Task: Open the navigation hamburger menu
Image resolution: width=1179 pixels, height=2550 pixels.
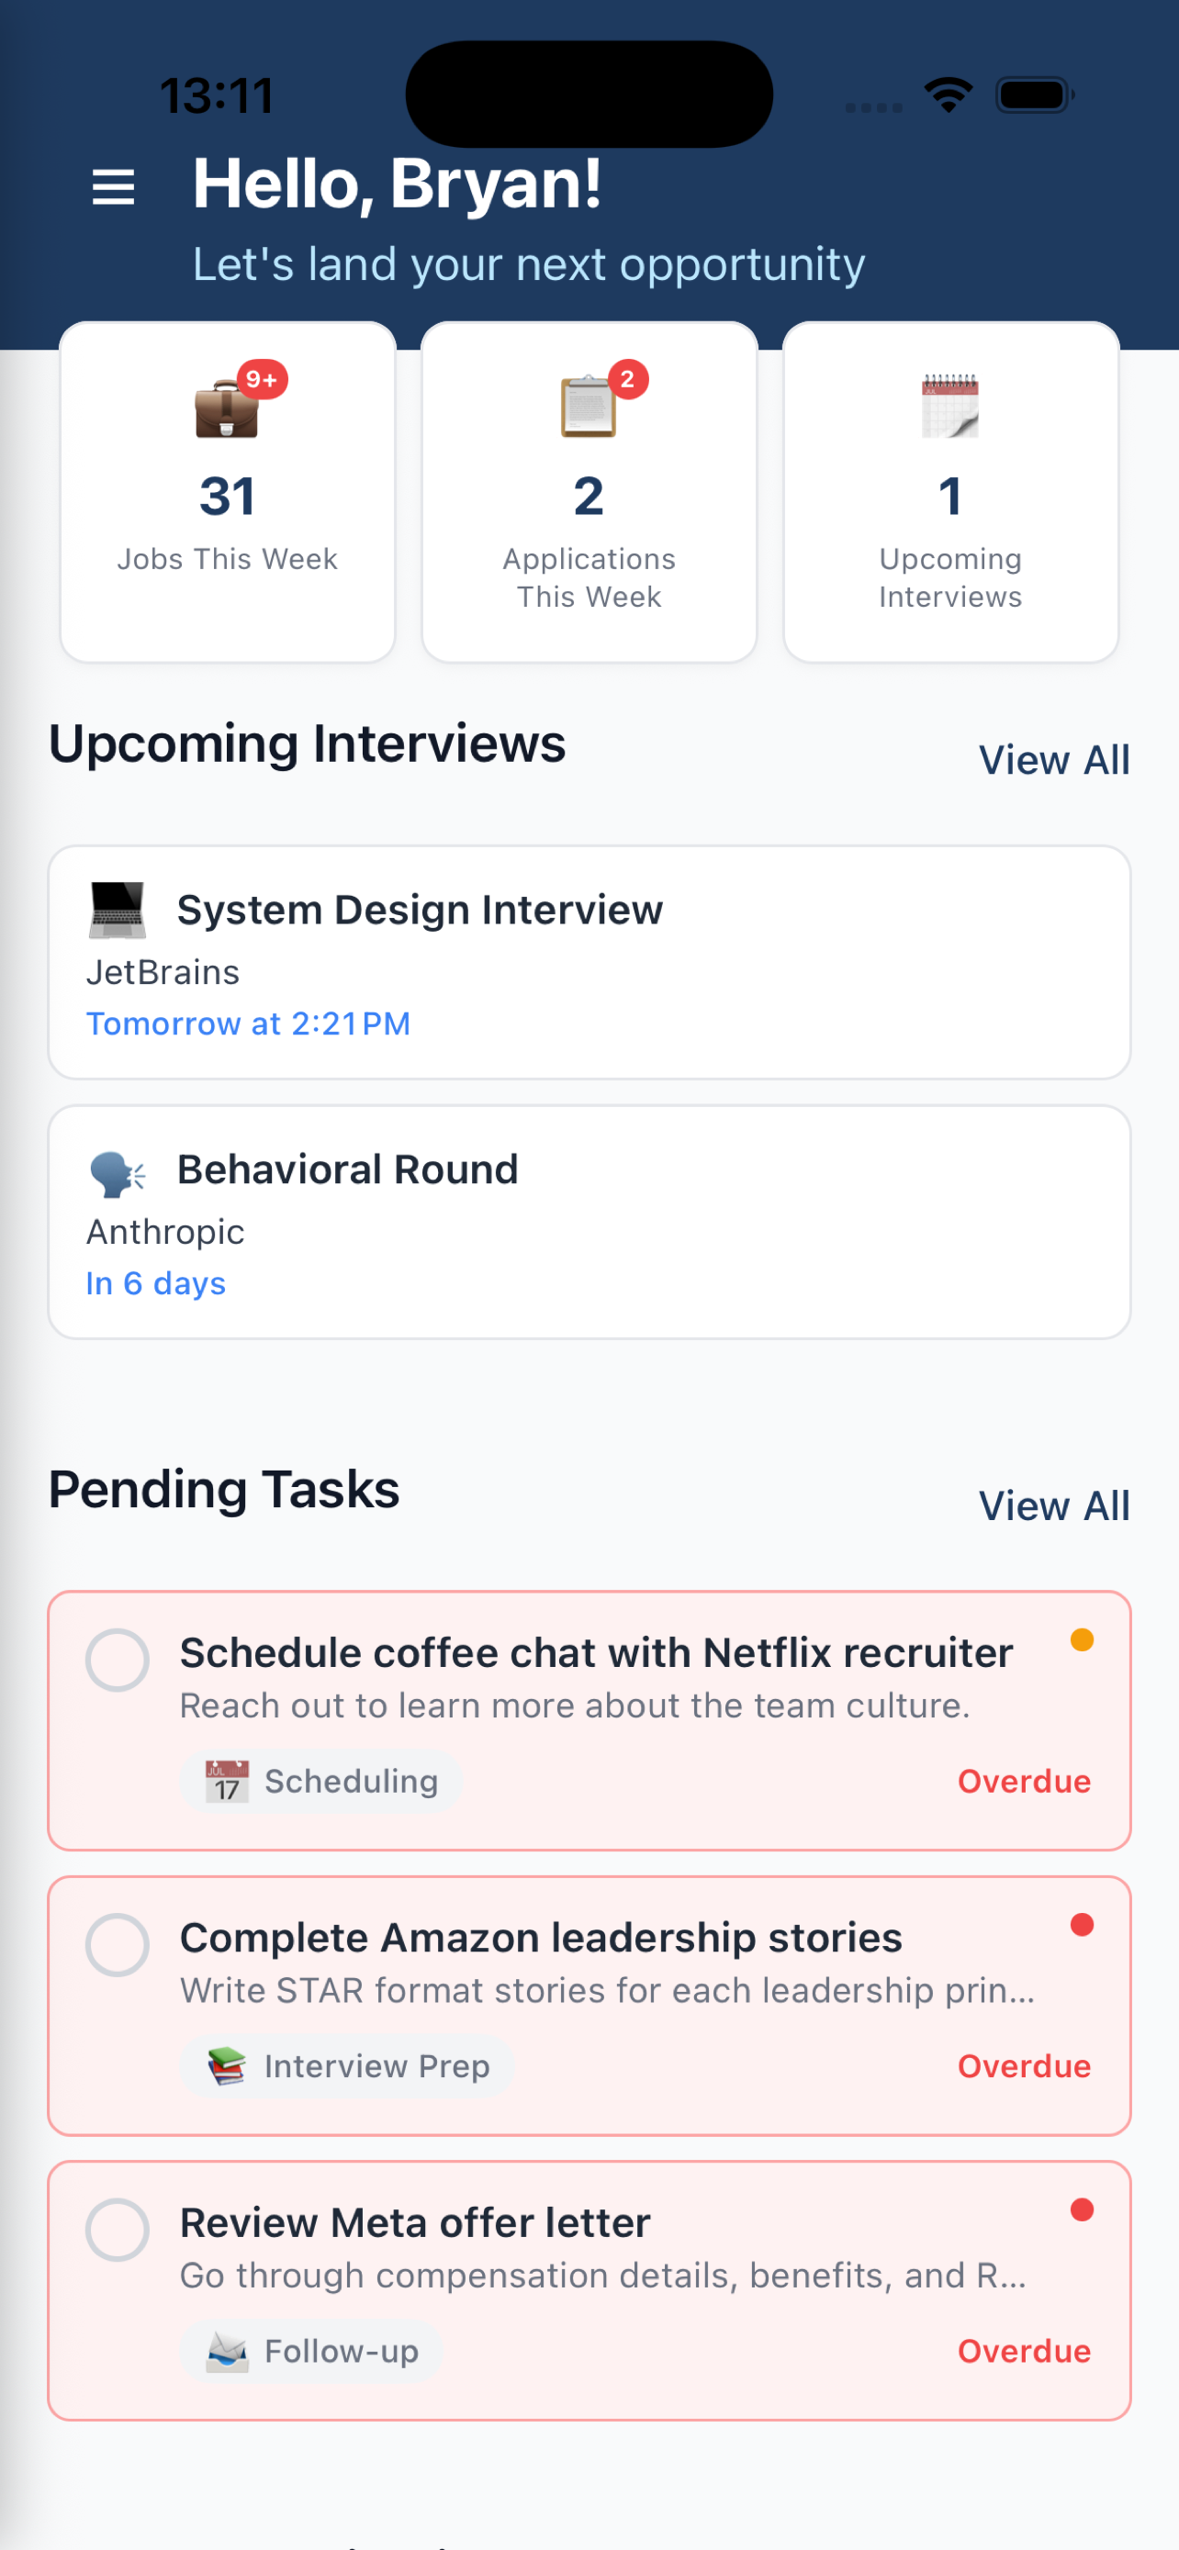Action: point(112,188)
